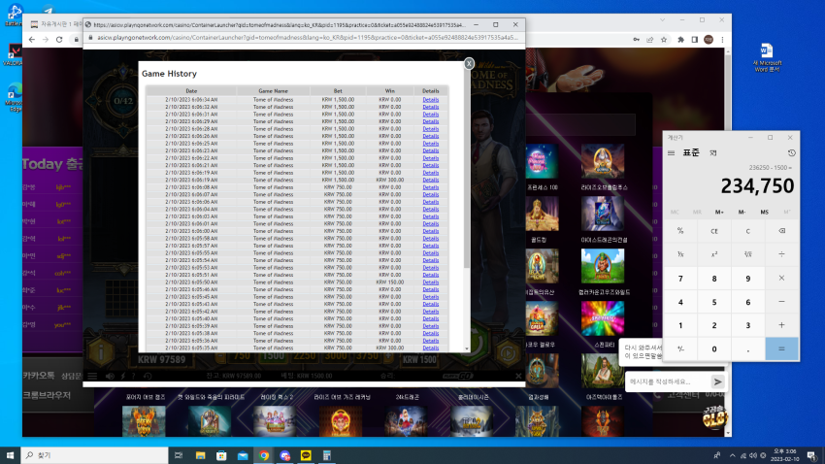This screenshot has height=464, width=825.
Task: Click digit 7 on the Calculator
Action: (x=680, y=279)
